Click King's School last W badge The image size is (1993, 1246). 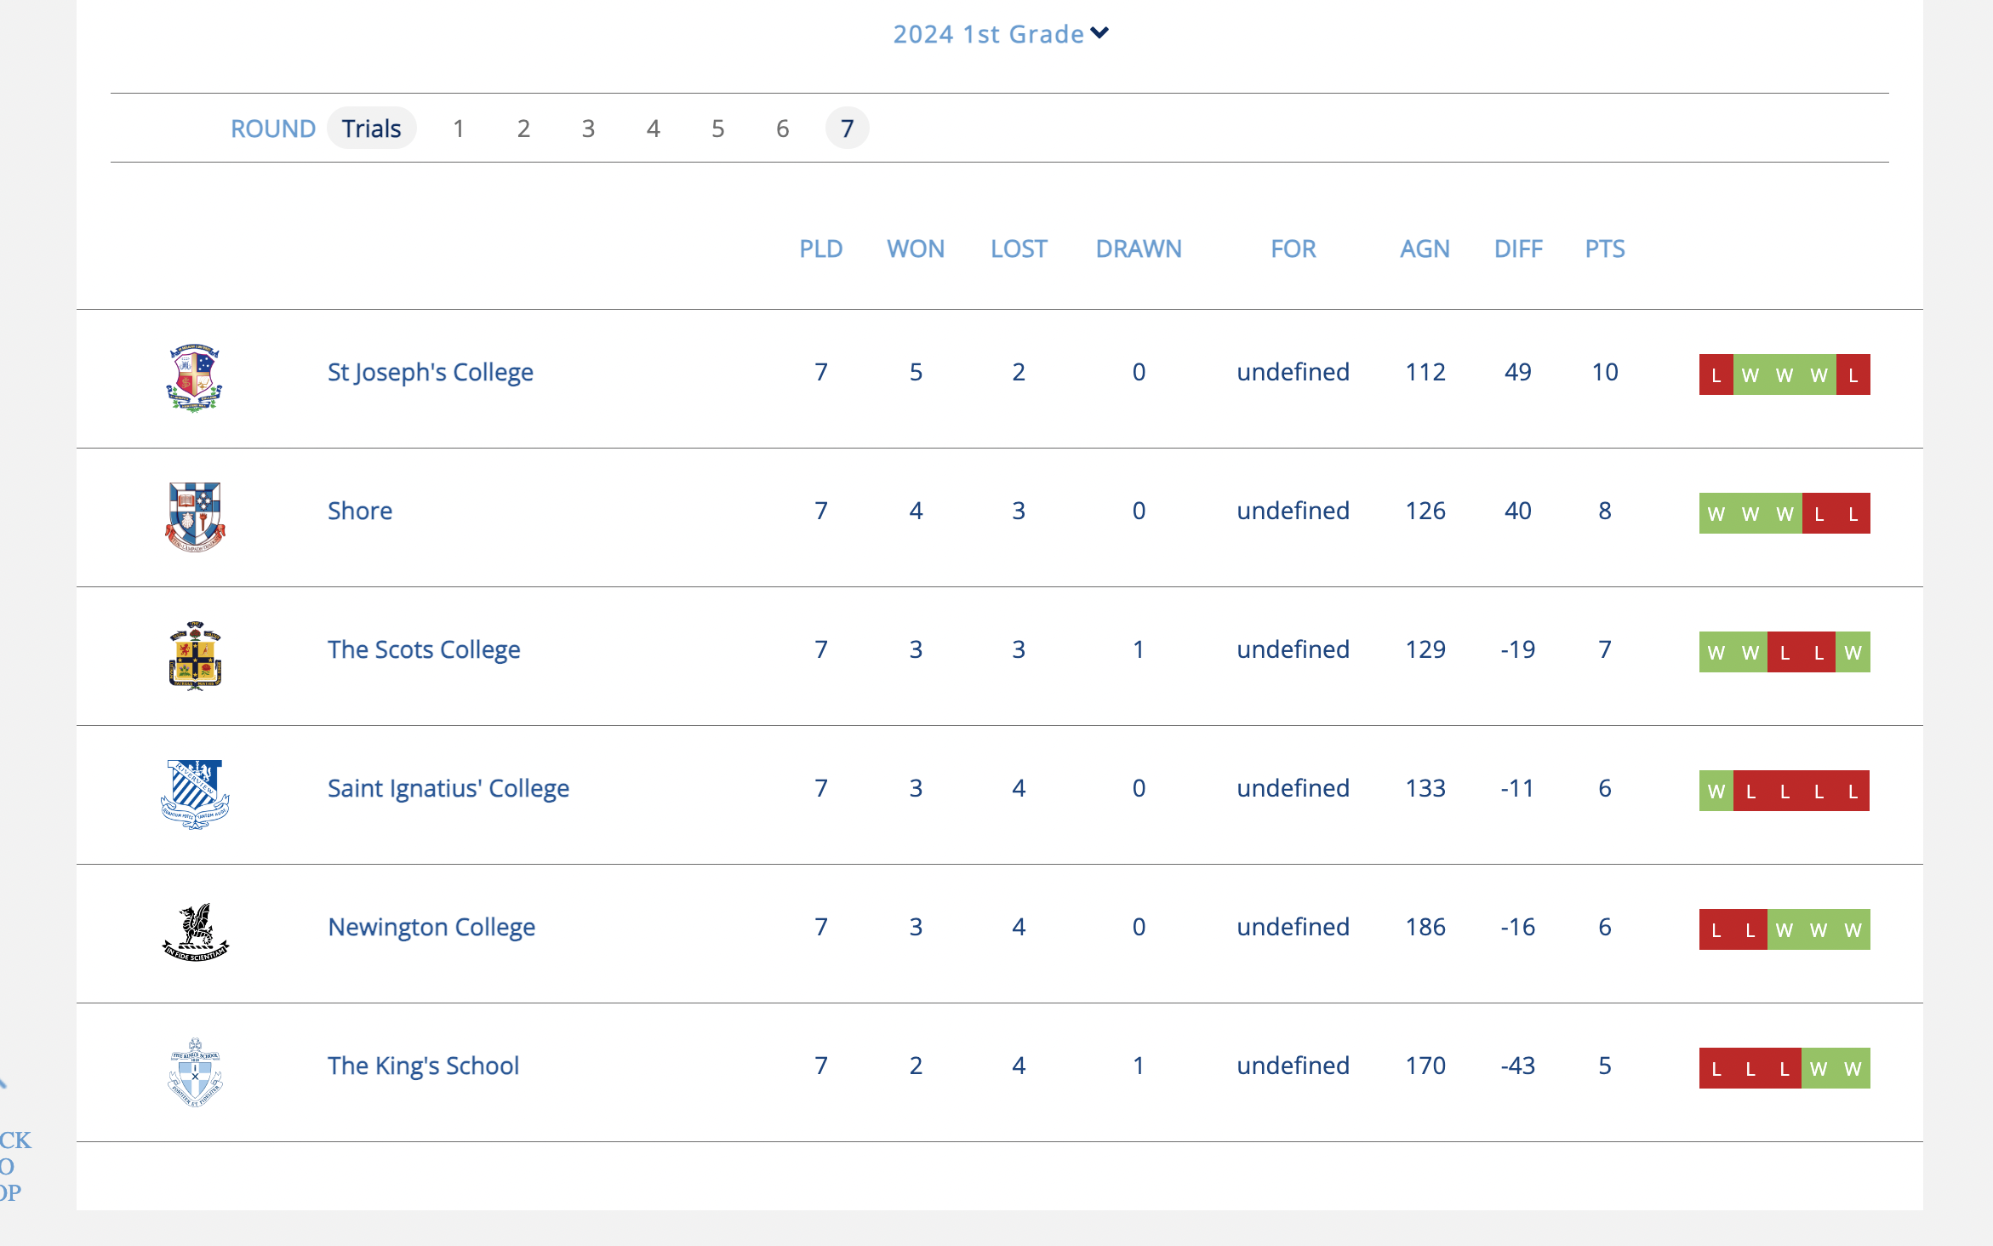1853,1068
